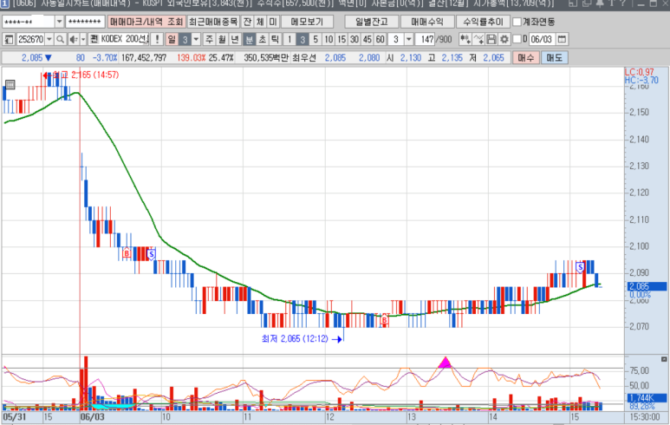Click the 일별잔고 button

(372, 22)
